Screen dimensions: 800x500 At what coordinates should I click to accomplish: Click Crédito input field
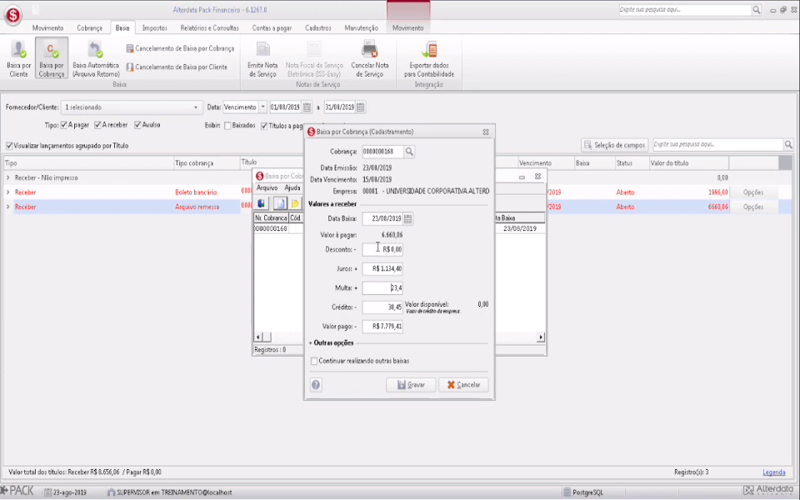(382, 307)
